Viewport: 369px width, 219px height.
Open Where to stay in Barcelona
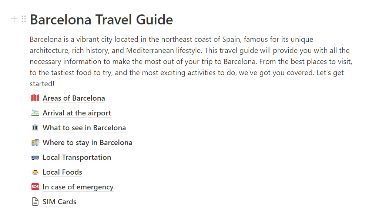pos(87,142)
